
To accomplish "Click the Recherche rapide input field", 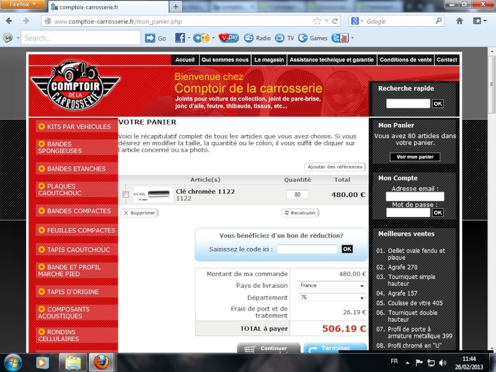I will coord(408,104).
